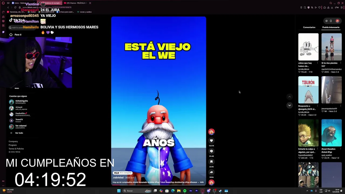Switch to the 'Inicio - Roblox' browser tab

[x=19, y=3]
